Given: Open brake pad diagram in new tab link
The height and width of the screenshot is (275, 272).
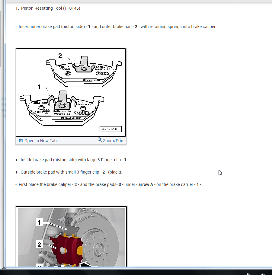Looking at the screenshot, I should point(40,141).
